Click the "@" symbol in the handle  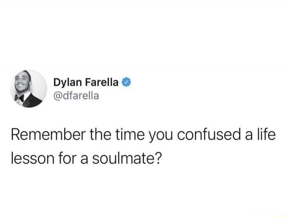click(x=58, y=96)
